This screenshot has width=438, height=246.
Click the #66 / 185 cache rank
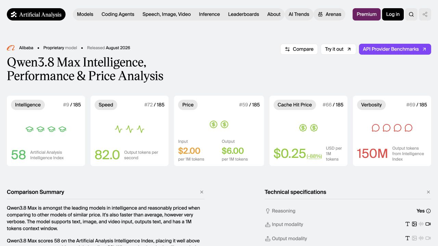333,105
